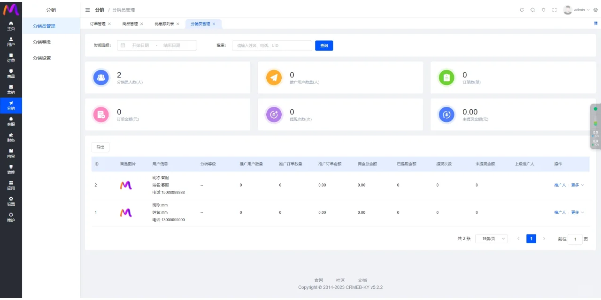Click the refresh icon in top header
Viewport: 601px width, 300px height.
point(522,10)
